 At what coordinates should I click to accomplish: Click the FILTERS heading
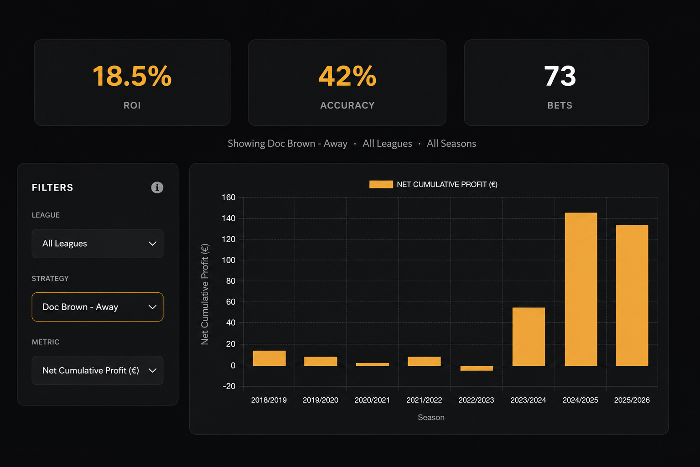click(52, 187)
